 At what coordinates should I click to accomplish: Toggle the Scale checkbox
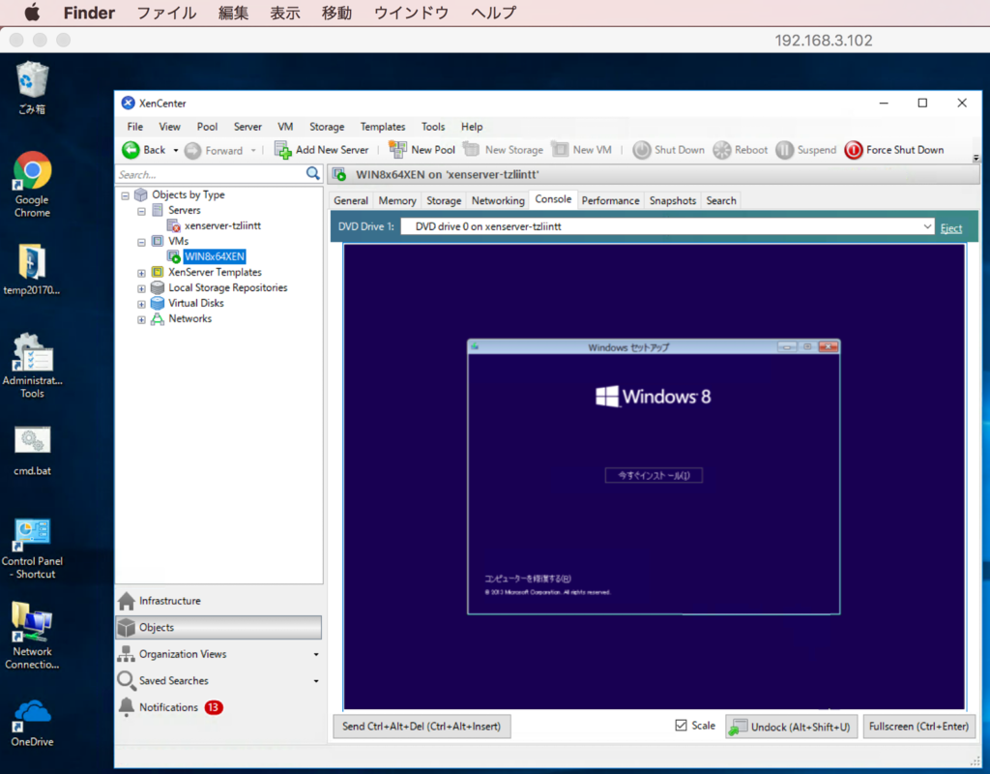coord(681,726)
